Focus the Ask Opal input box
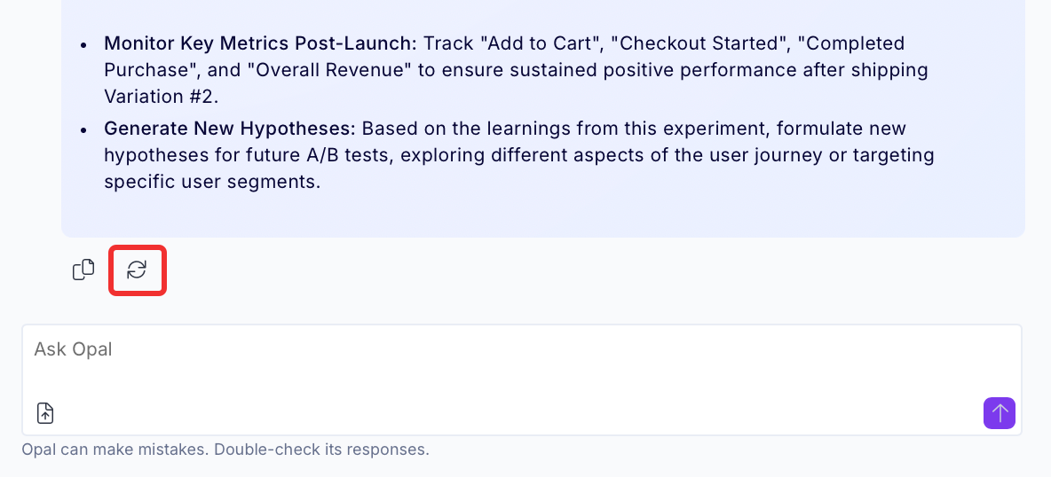This screenshot has height=477, width=1051. [x=521, y=379]
